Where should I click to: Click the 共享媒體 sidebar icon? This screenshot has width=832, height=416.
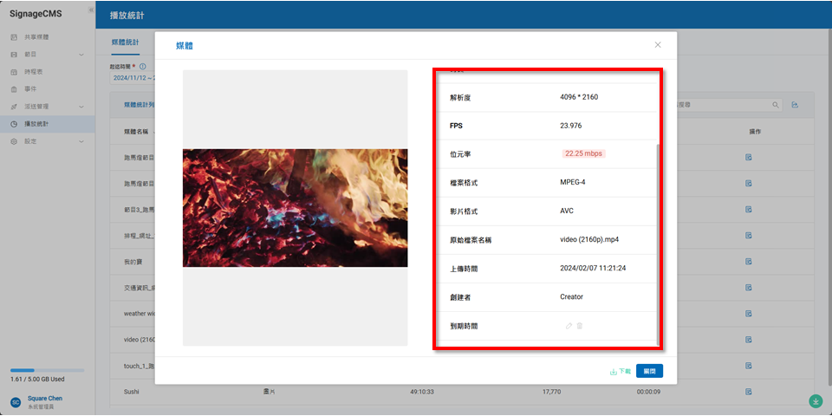[14, 37]
